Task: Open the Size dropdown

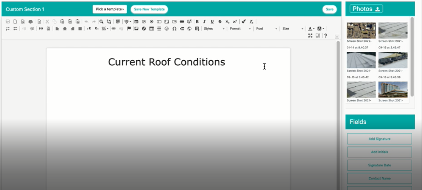Action: (293, 29)
